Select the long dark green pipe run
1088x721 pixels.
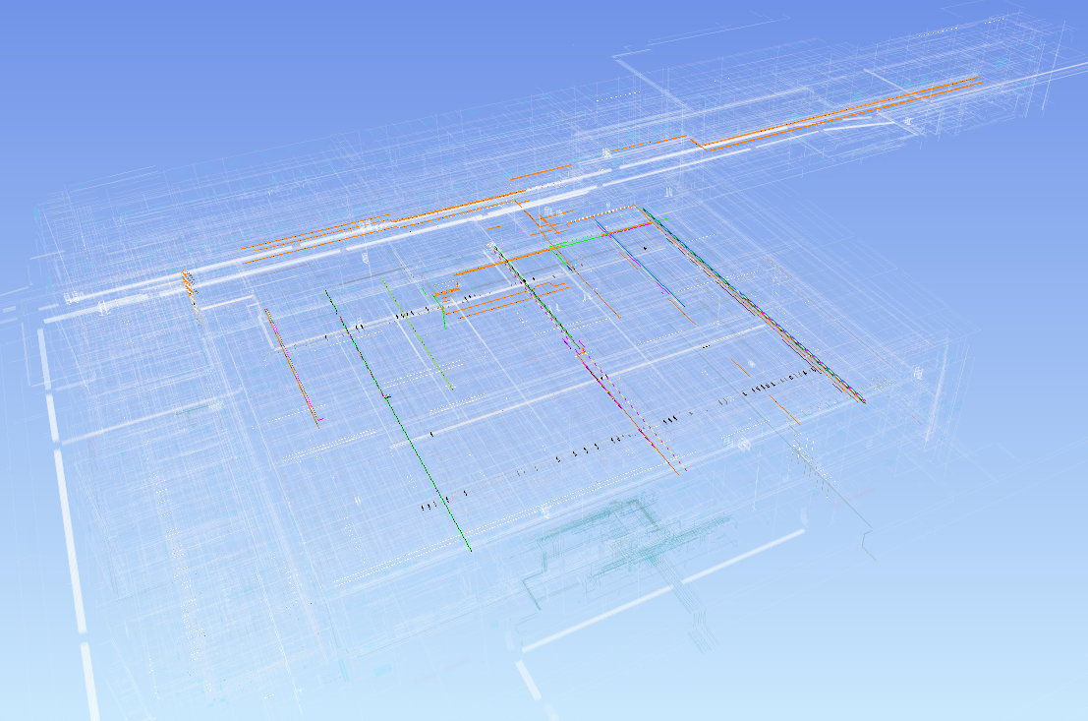(x=398, y=419)
